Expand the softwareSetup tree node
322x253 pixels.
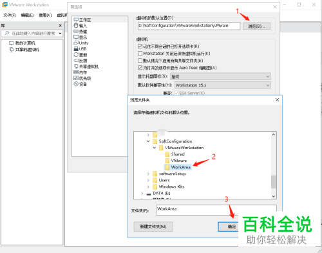click(148, 174)
